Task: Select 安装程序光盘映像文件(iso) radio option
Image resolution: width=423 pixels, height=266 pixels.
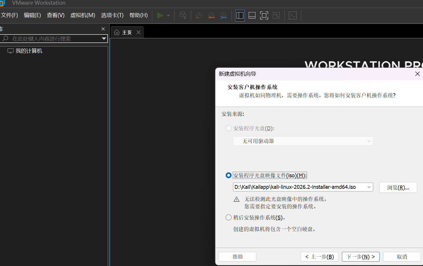Action: pos(229,175)
